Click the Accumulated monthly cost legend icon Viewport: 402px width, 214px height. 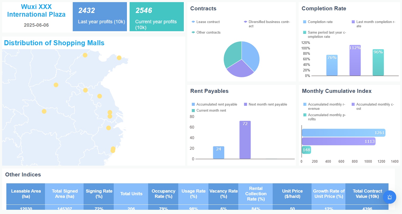point(354,104)
